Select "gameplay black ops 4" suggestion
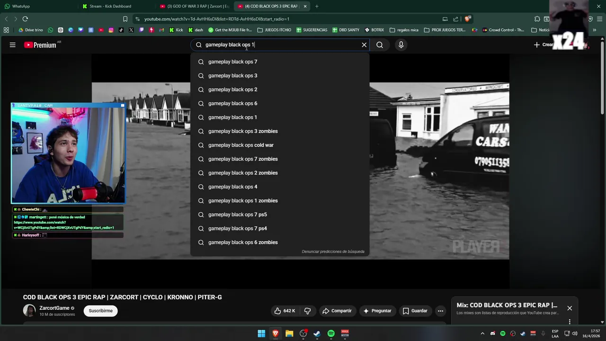606x341 pixels. click(280, 187)
